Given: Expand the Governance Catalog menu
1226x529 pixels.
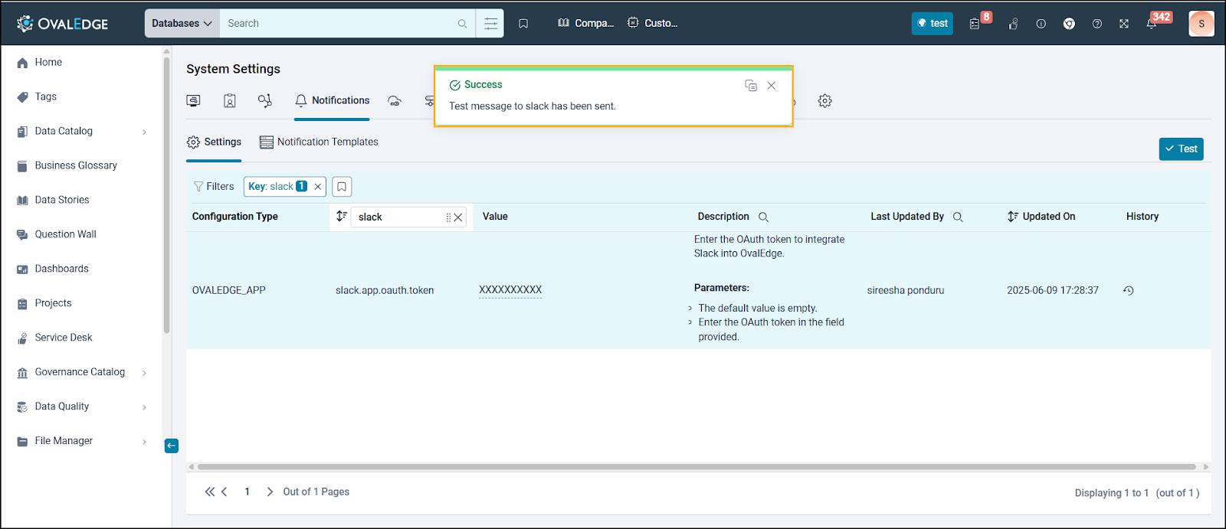Looking at the screenshot, I should click(x=144, y=373).
